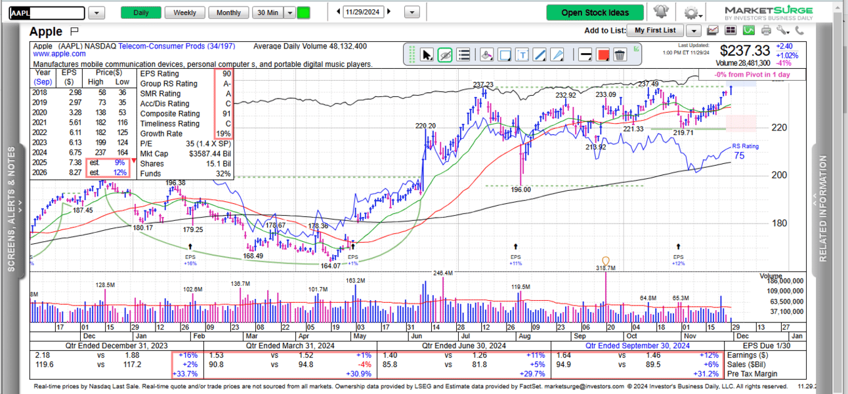Expand Screens, Alerts & Notes side panel

click(11, 208)
